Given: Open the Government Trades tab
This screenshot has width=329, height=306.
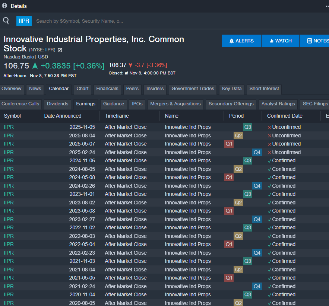Looking at the screenshot, I should (193, 89).
